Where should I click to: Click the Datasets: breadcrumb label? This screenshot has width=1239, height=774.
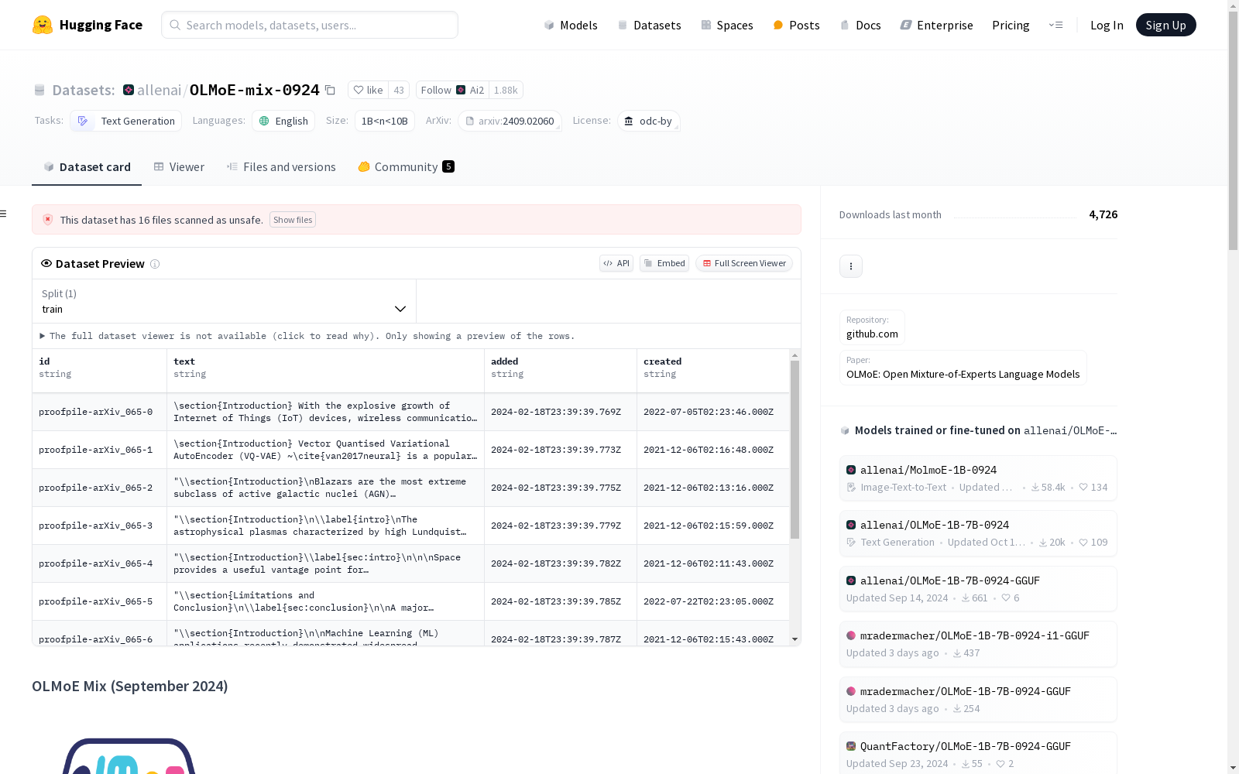point(83,90)
